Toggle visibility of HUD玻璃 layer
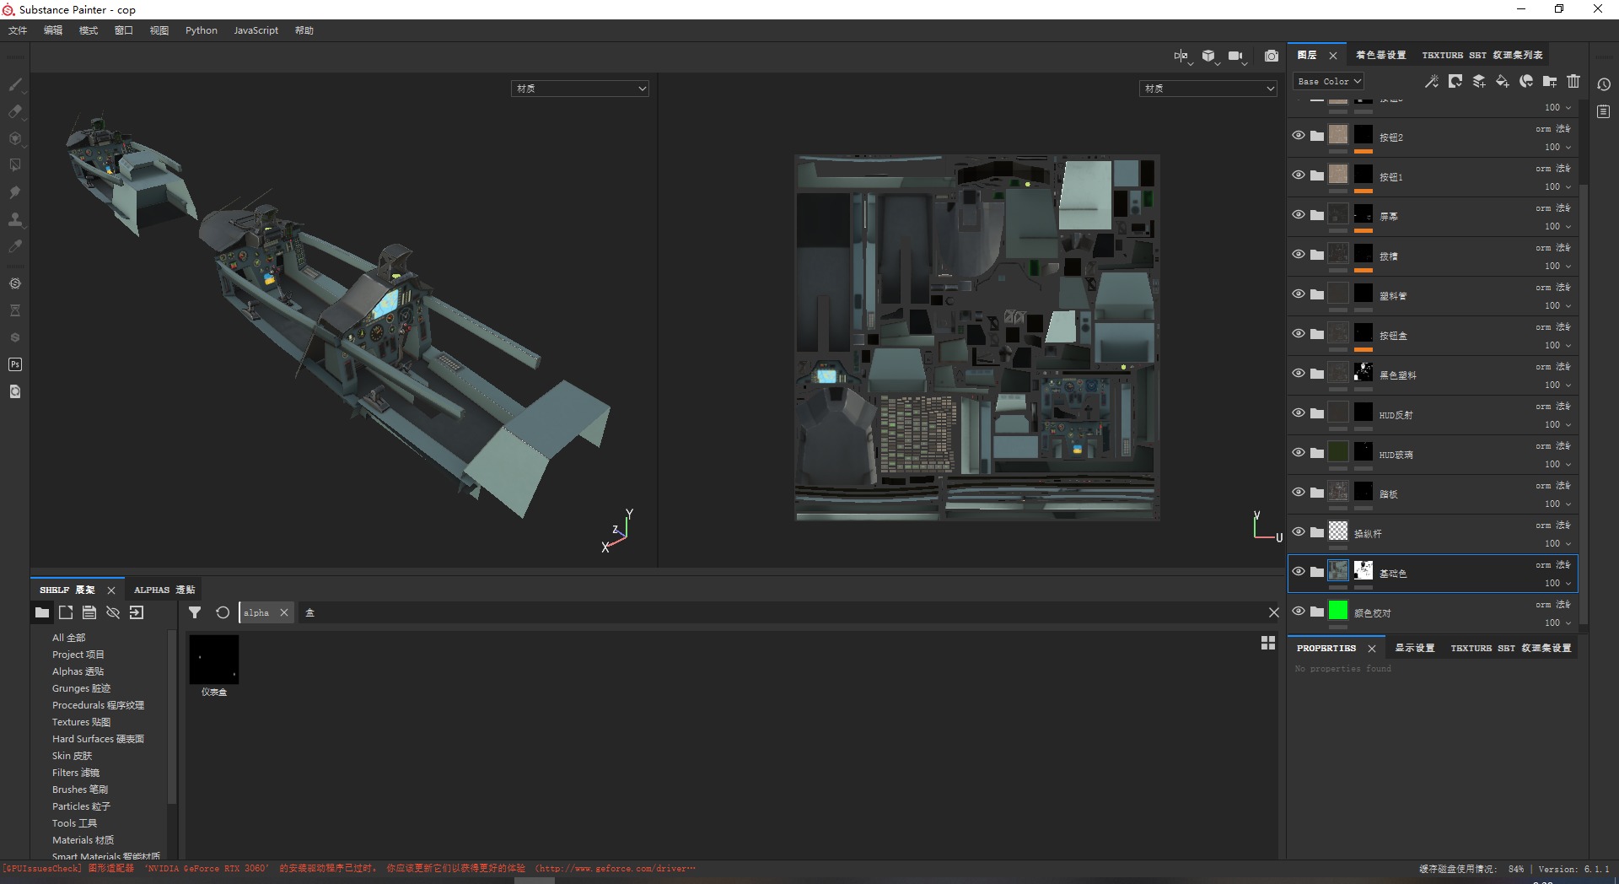Image resolution: width=1619 pixels, height=884 pixels. pos(1299,452)
